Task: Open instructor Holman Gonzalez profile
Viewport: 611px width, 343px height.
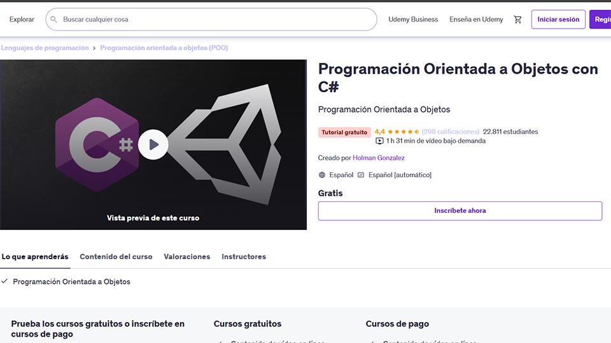Action: tap(378, 158)
